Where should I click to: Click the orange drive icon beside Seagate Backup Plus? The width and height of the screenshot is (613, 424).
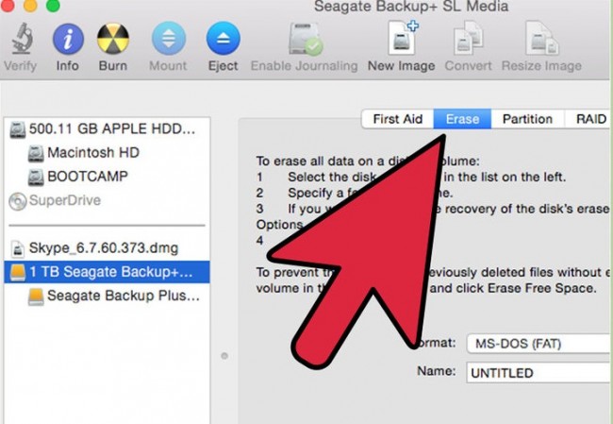[x=36, y=297]
